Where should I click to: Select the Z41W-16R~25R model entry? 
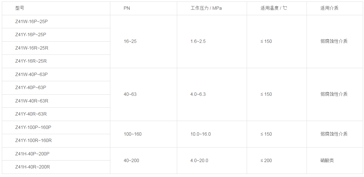pos(32,48)
